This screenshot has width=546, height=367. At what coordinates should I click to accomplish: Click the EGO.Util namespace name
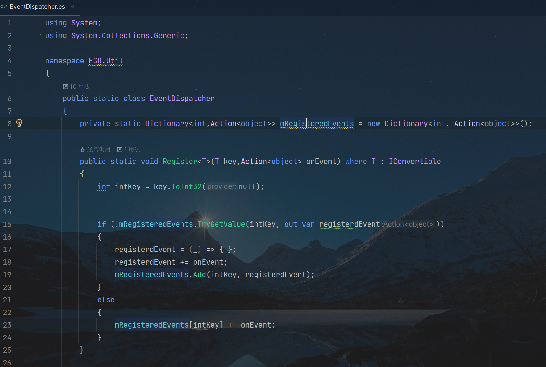(x=106, y=61)
